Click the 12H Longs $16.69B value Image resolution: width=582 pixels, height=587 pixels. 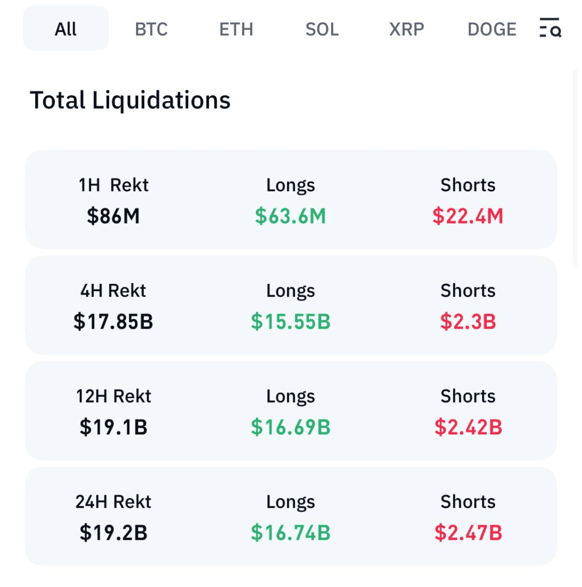click(291, 427)
